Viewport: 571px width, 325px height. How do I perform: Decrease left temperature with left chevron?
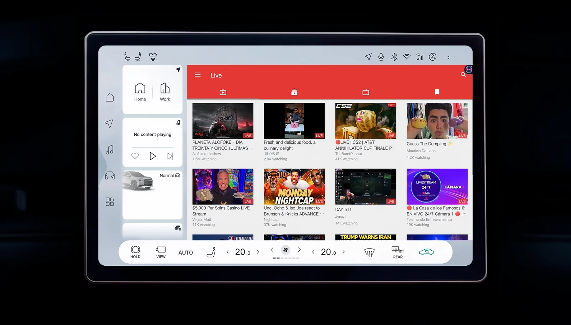pos(227,252)
